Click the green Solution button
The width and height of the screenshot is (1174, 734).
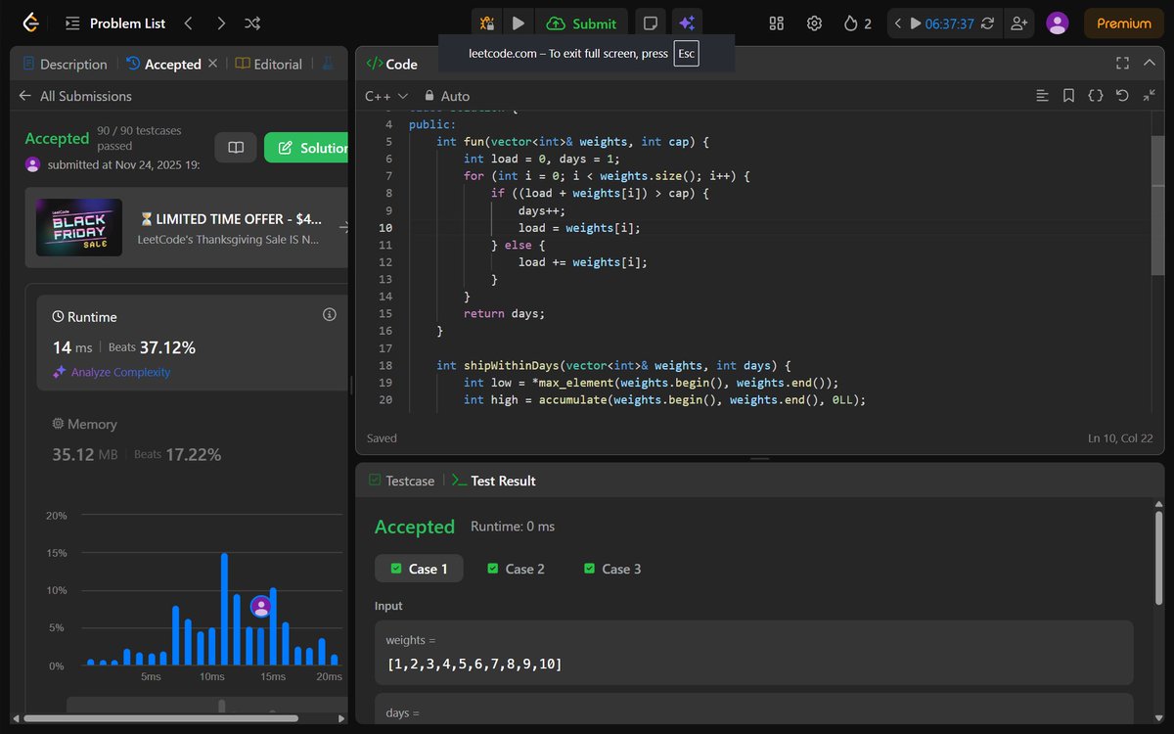click(306, 148)
